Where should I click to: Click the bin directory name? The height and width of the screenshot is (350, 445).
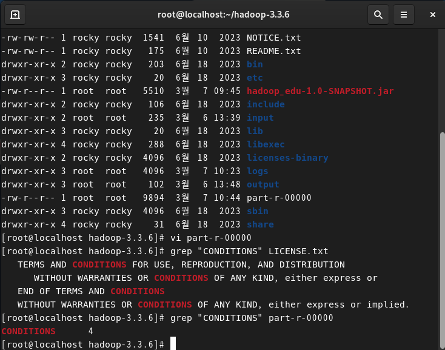click(255, 64)
